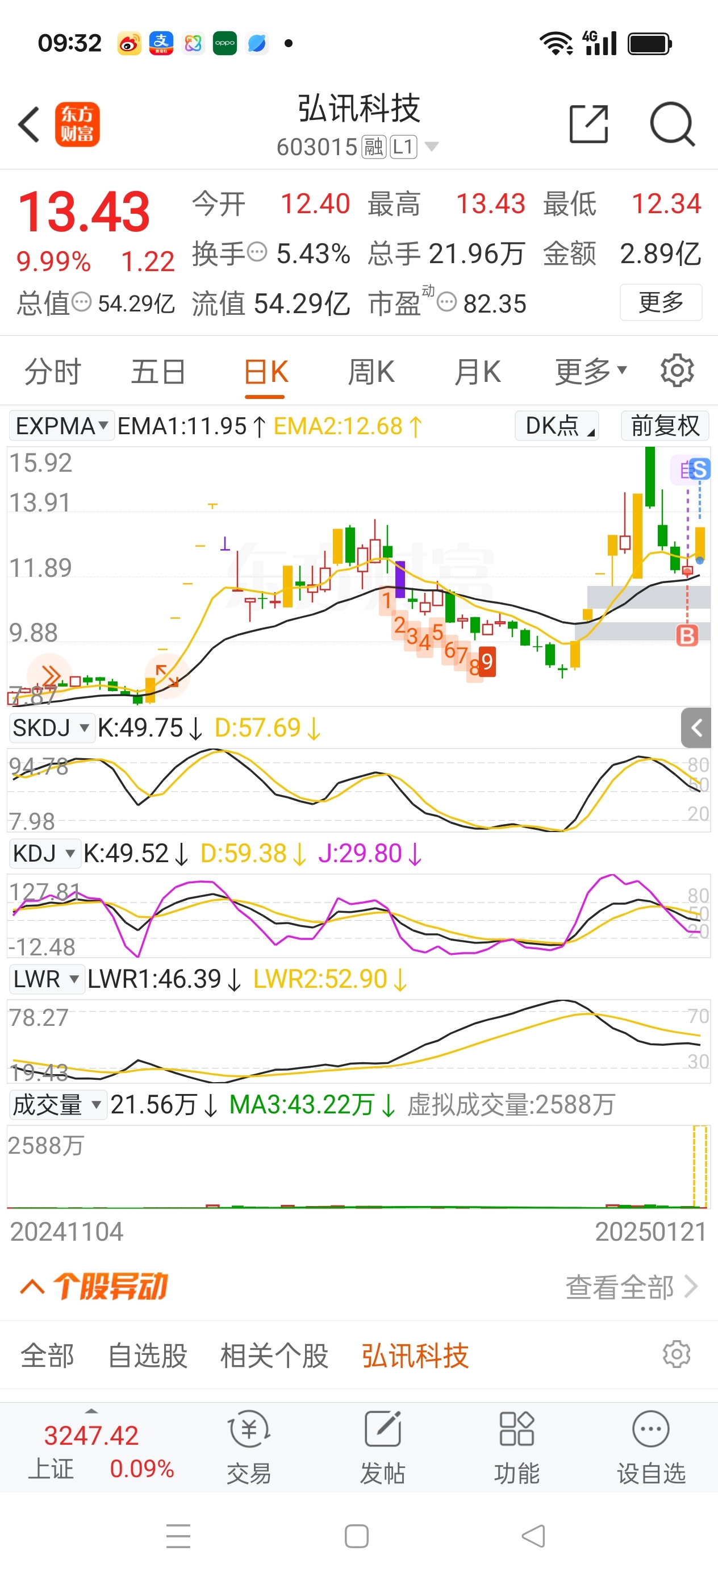Tap 虚拟成交量:2588万 label
This screenshot has width=718, height=1580.
[x=511, y=1105]
